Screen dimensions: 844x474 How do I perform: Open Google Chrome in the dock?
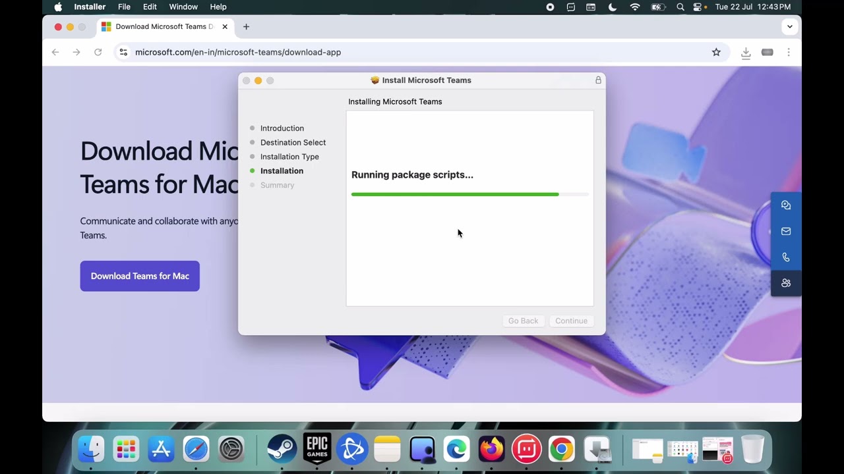point(561,450)
